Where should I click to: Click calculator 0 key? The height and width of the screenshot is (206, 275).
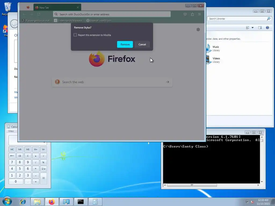16,182
